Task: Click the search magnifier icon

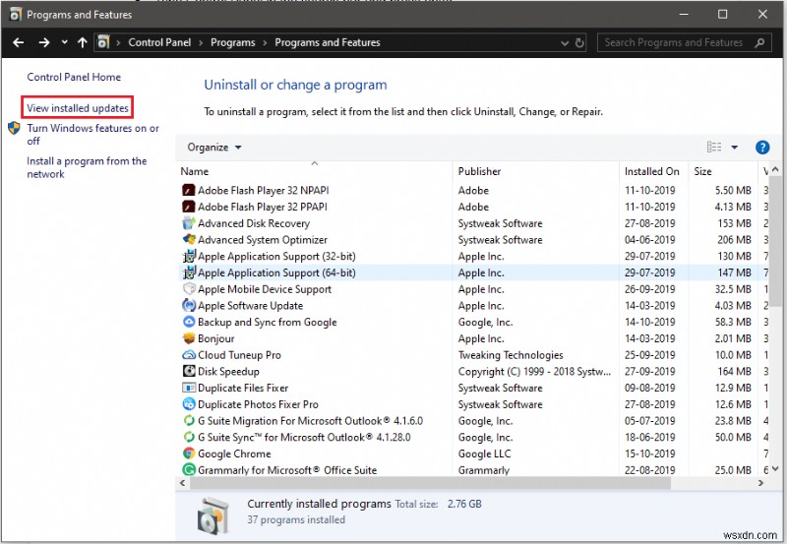Action: 759,42
